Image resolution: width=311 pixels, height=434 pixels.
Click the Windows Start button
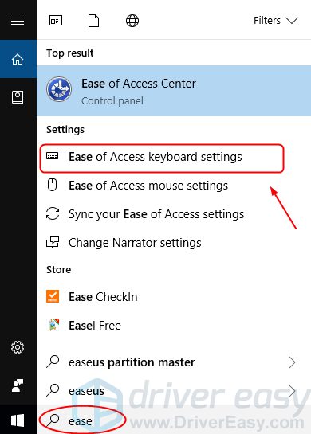(x=18, y=420)
